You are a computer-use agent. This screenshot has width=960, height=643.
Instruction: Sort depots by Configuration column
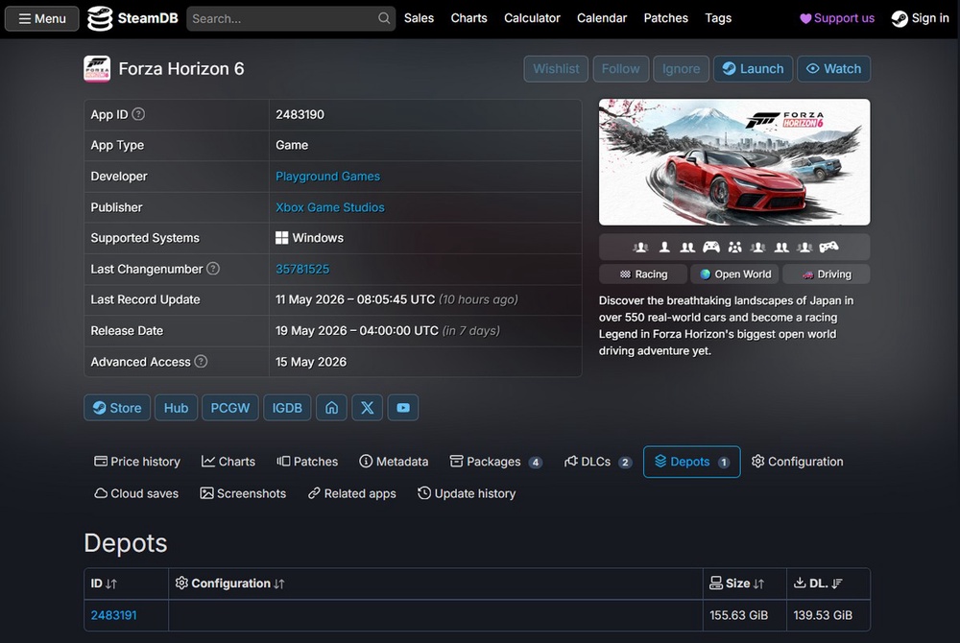pos(435,583)
